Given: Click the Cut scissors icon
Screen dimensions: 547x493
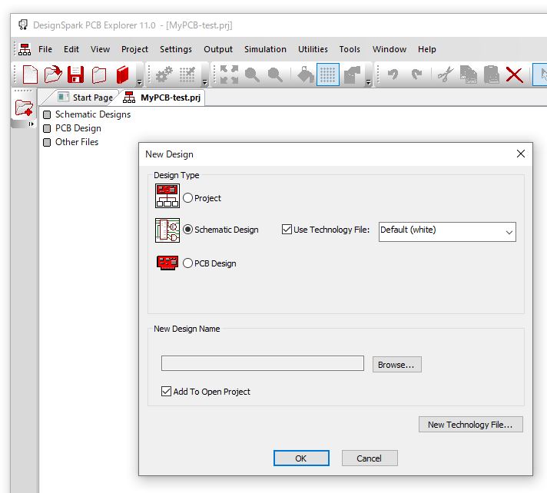Looking at the screenshot, I should click(x=445, y=74).
